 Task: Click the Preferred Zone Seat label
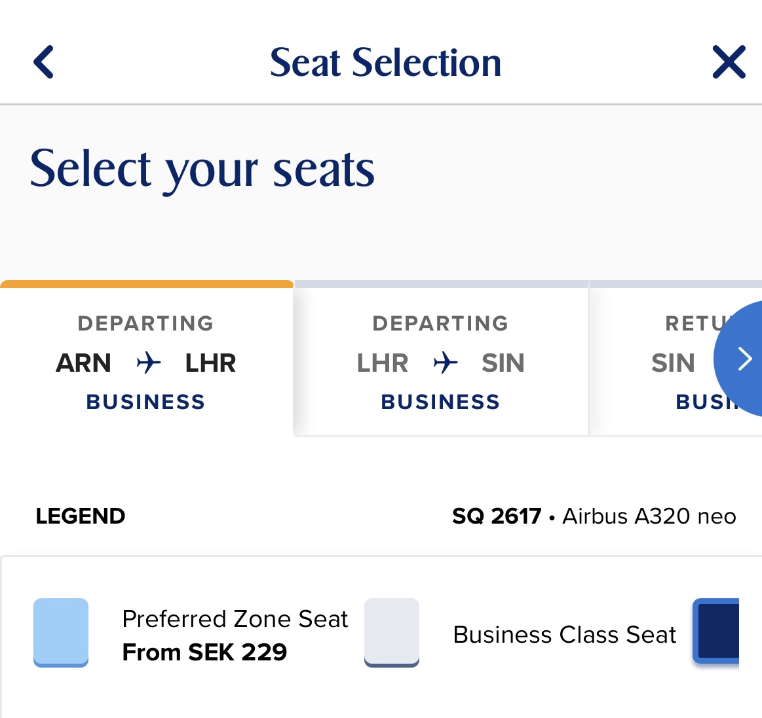[x=235, y=619]
